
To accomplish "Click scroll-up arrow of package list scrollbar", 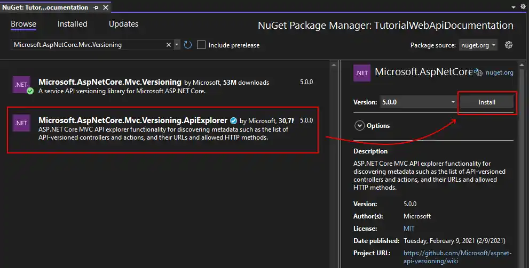I will (x=334, y=65).
